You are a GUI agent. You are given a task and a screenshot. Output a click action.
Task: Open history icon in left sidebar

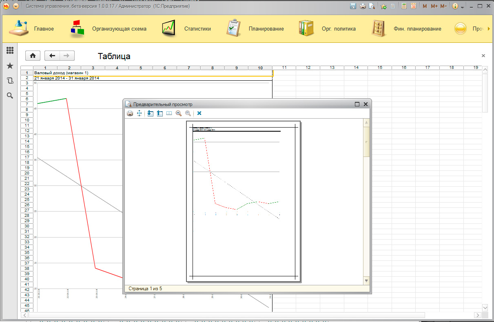pos(10,81)
